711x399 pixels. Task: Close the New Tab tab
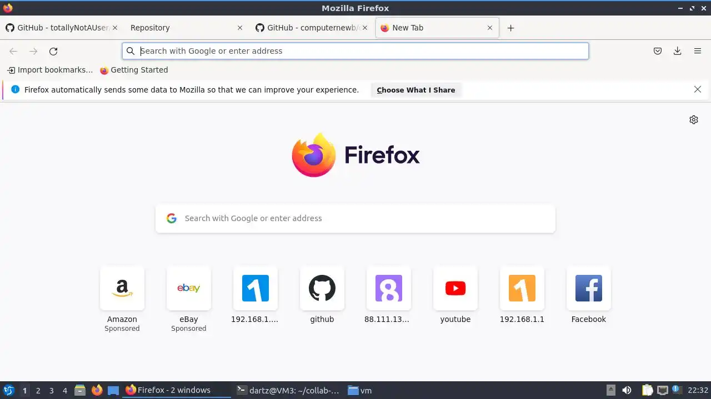pyautogui.click(x=490, y=28)
